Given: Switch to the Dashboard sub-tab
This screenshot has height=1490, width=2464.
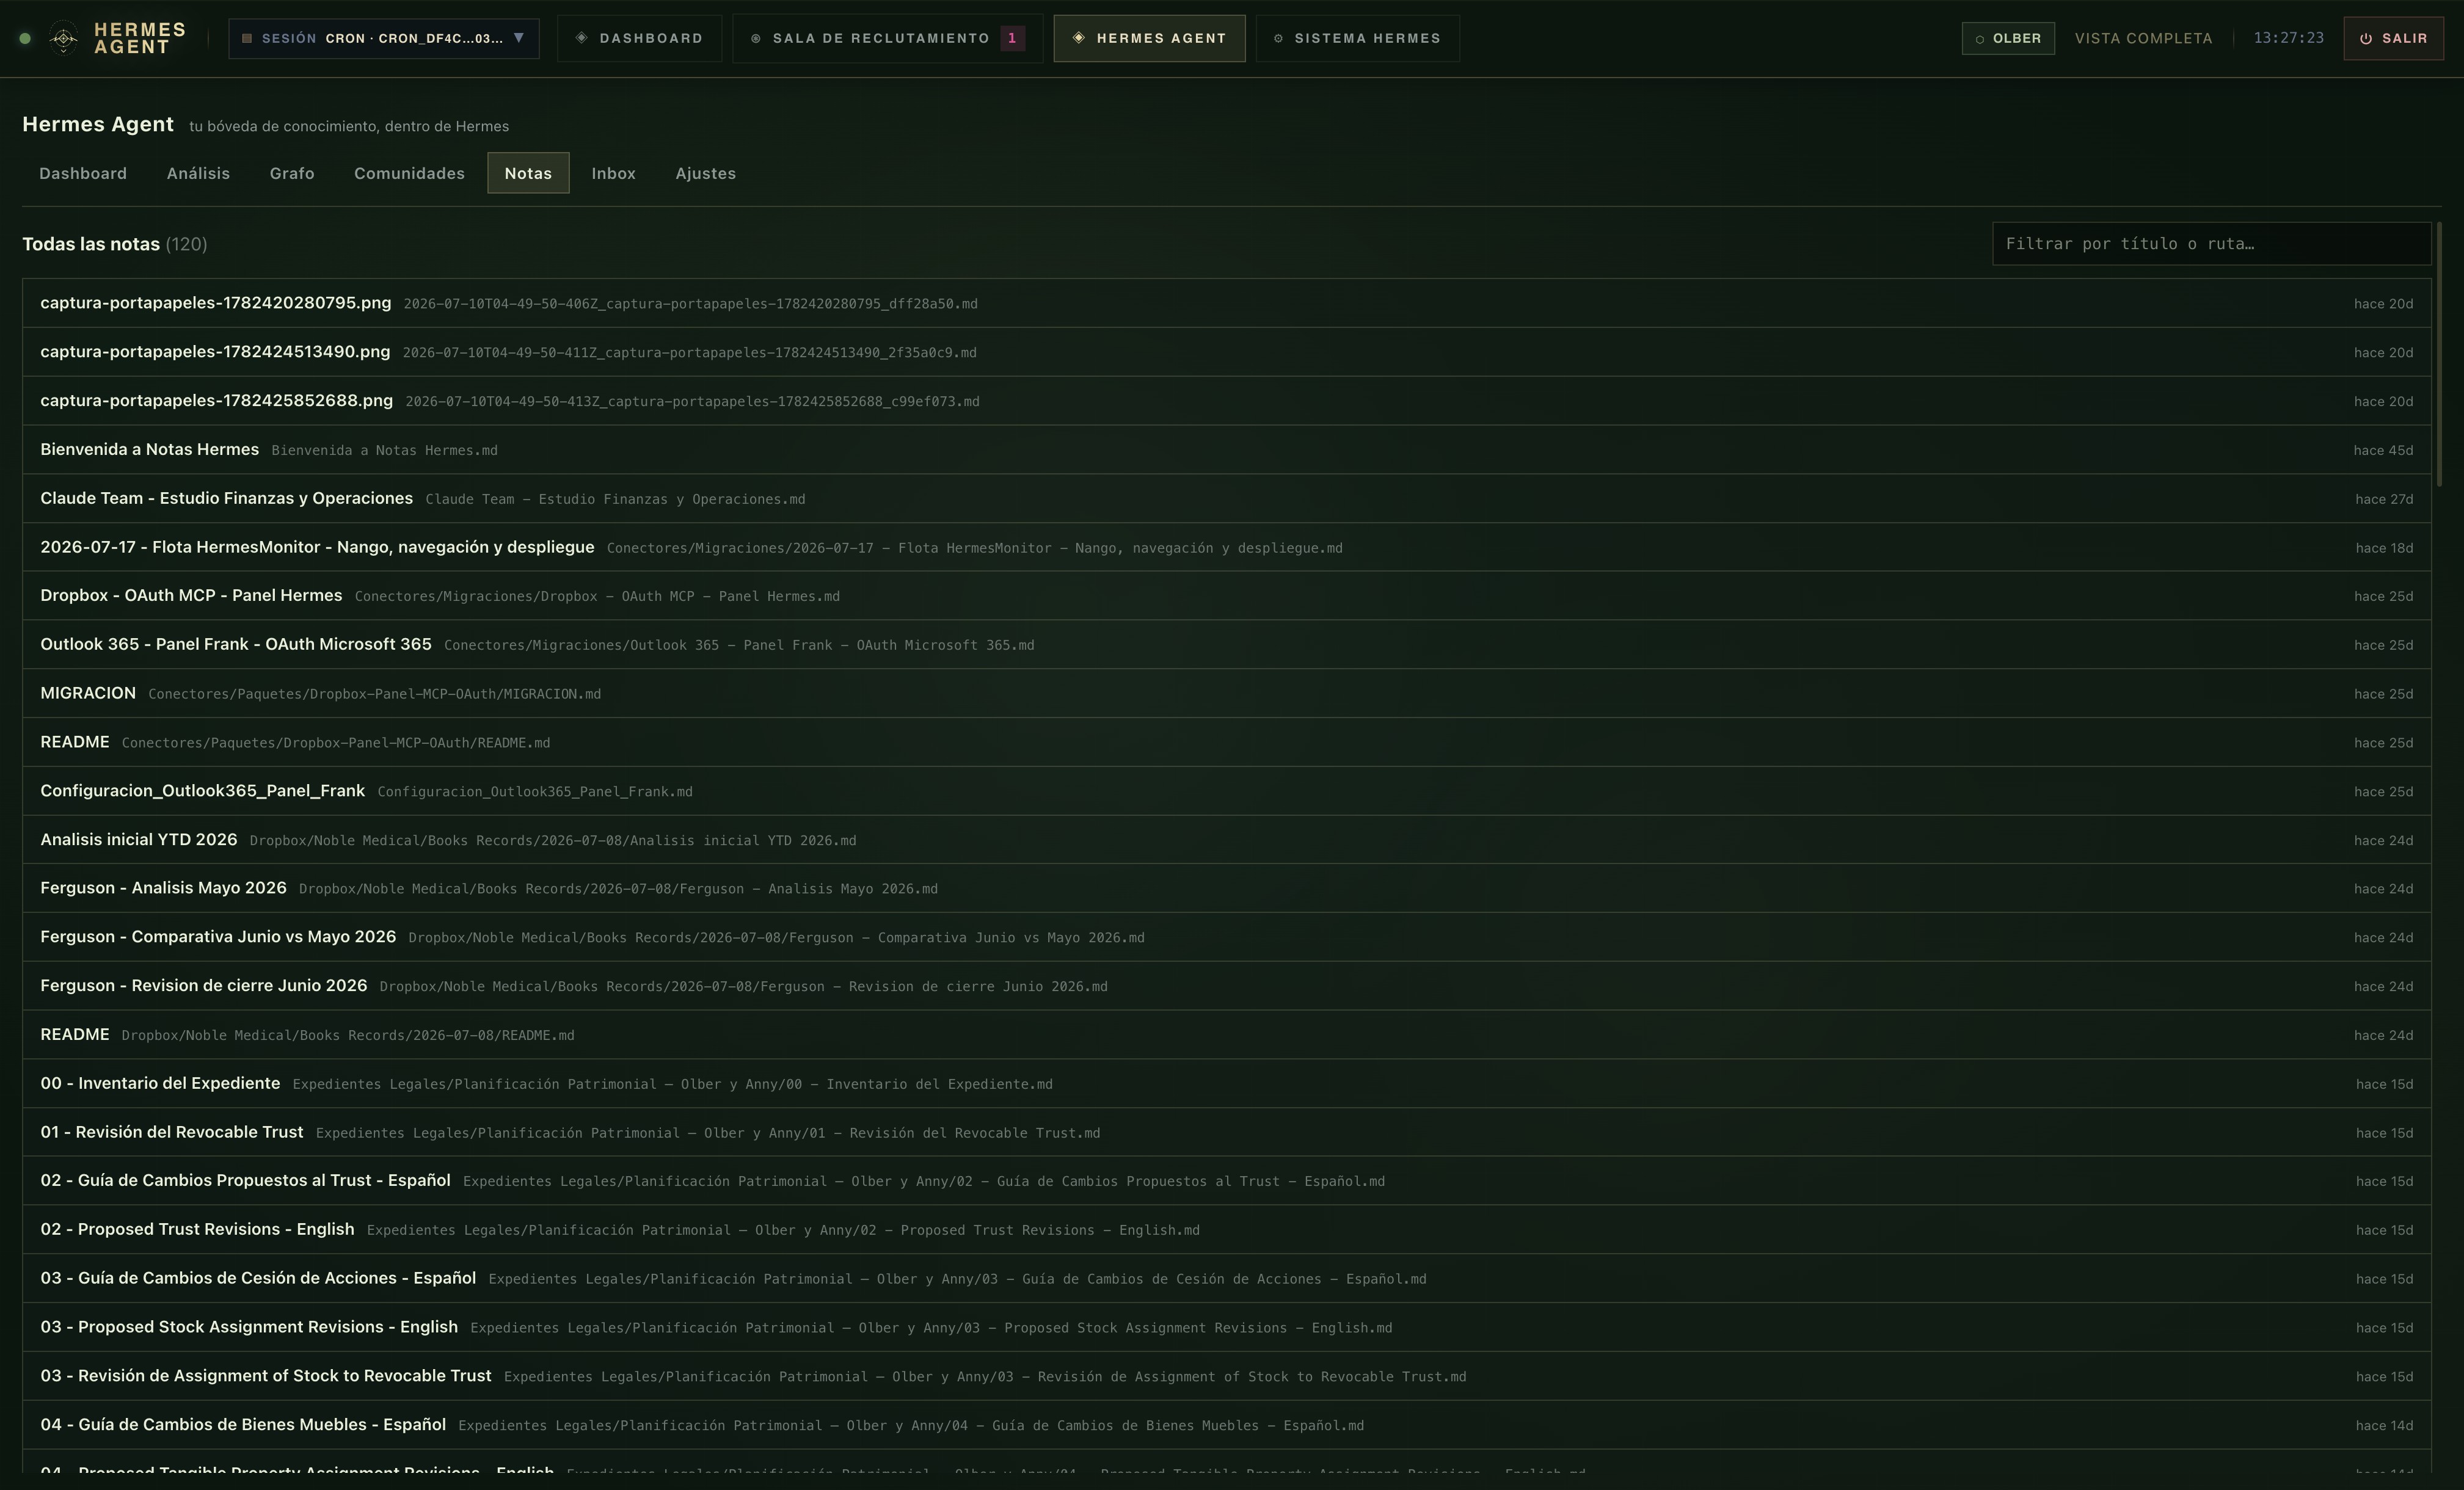Looking at the screenshot, I should coord(83,173).
